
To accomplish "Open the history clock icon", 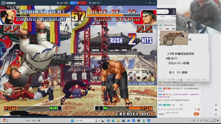I will point(174,11).
